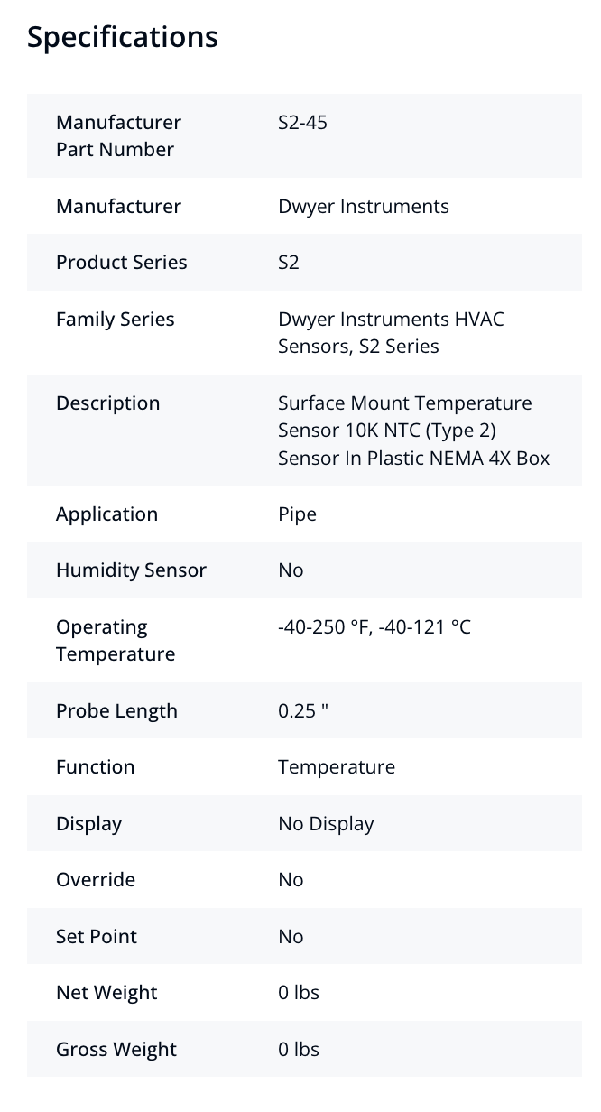601x1112 pixels.
Task: Click the 0.25 inch probe length value
Action: (302, 711)
